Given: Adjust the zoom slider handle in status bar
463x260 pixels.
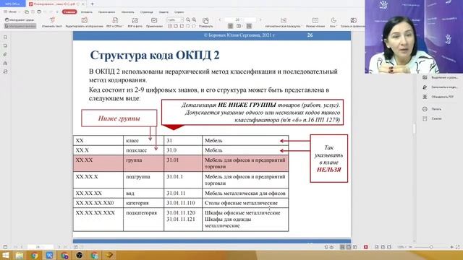Looking at the screenshot, I should [431, 247].
